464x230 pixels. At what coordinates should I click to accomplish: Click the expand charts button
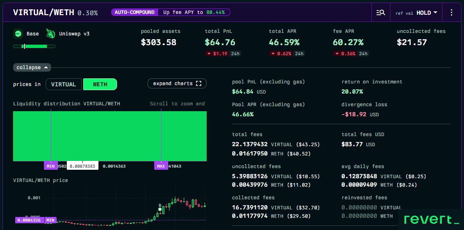[177, 83]
